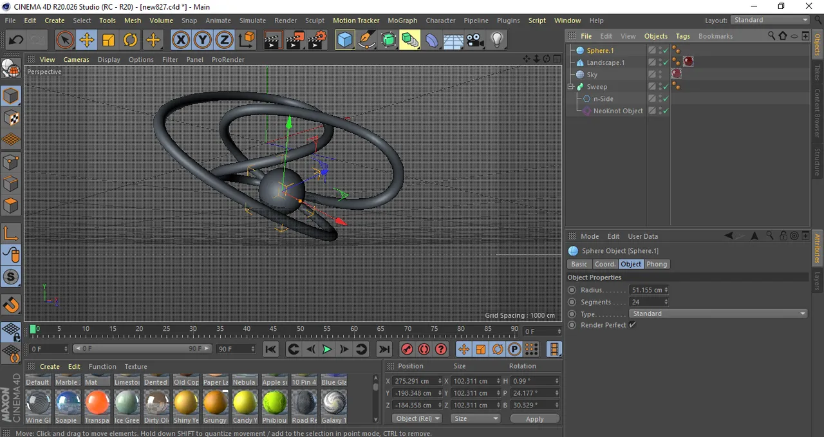Toggle the green checkmark on n-Side object

[666, 99]
